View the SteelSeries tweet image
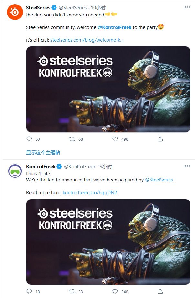This screenshot has width=195, height=298. point(108,89)
